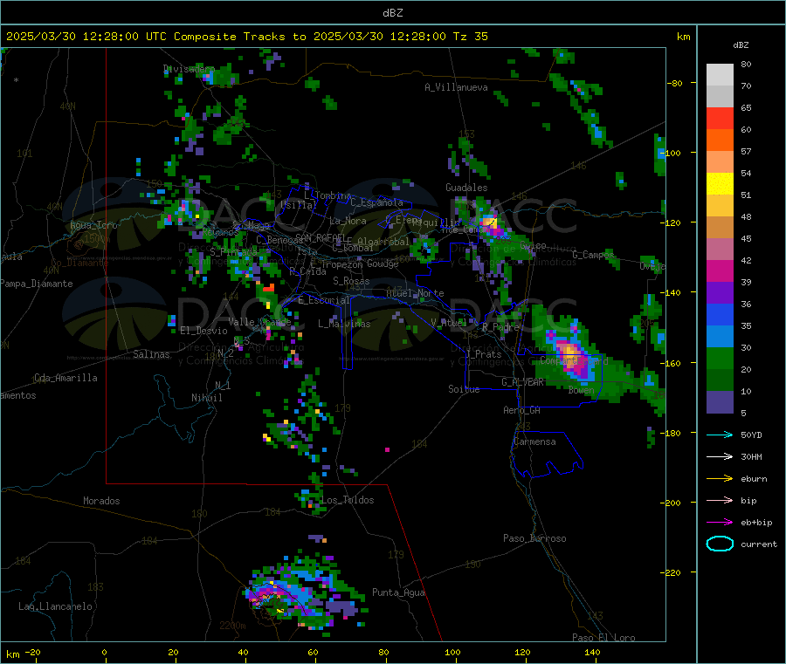
Task: Click the 'Nihuil' label
Action: click(x=207, y=398)
